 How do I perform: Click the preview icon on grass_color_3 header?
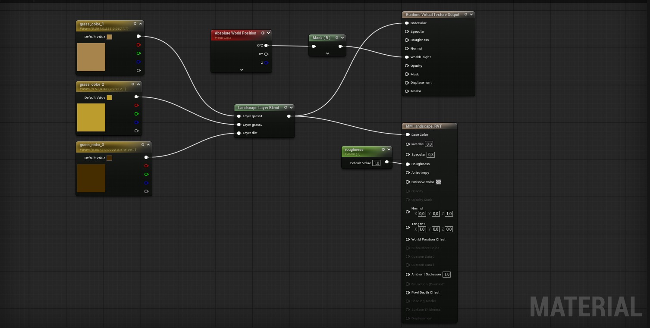tap(143, 145)
